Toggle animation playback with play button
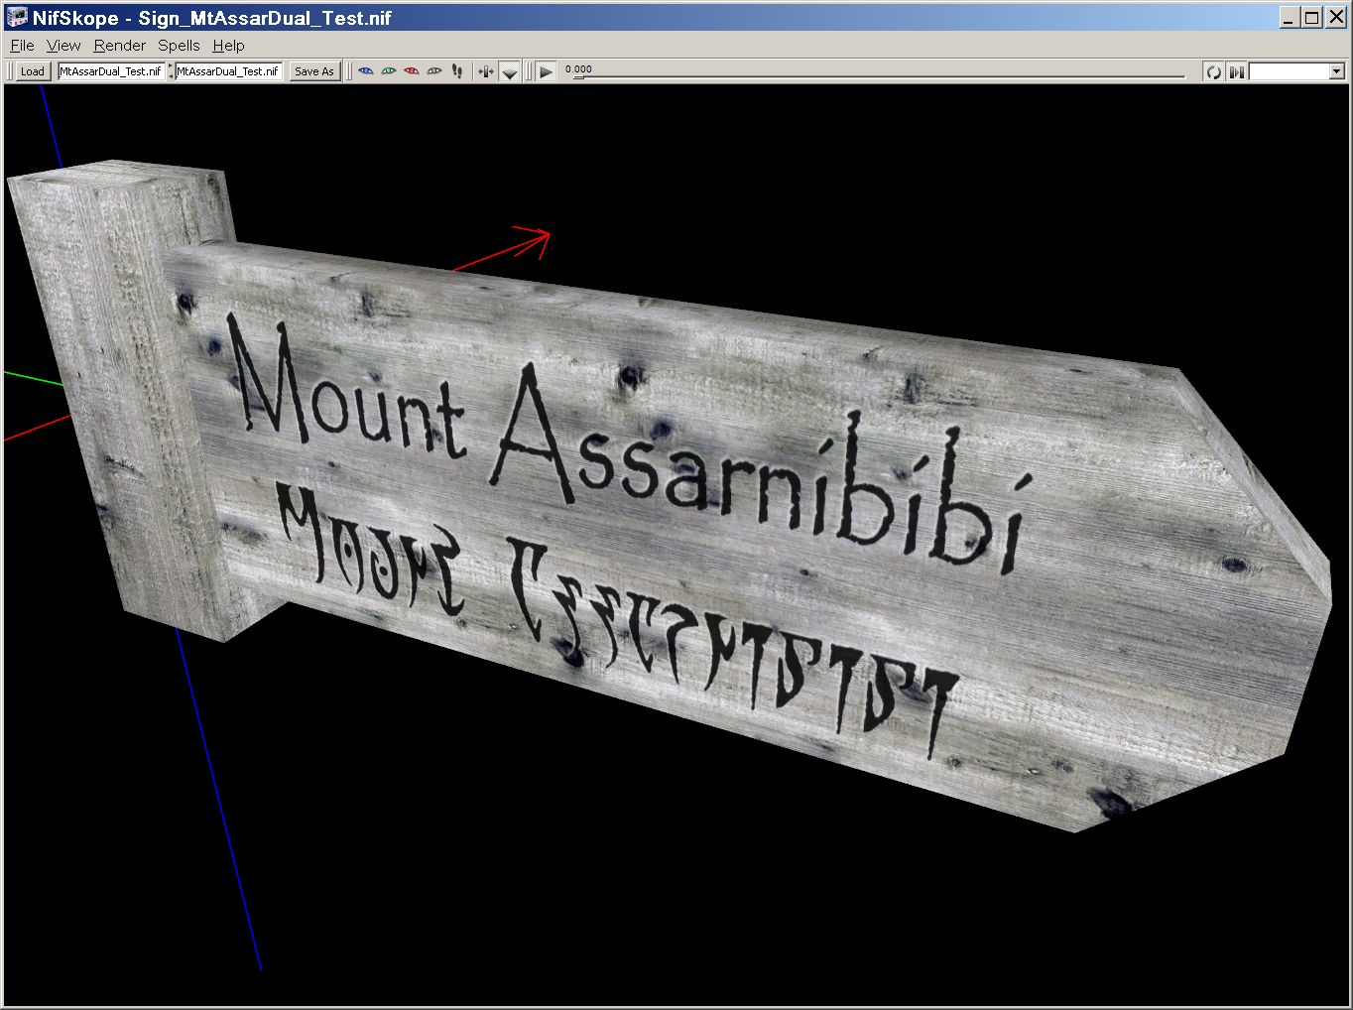 click(x=546, y=71)
